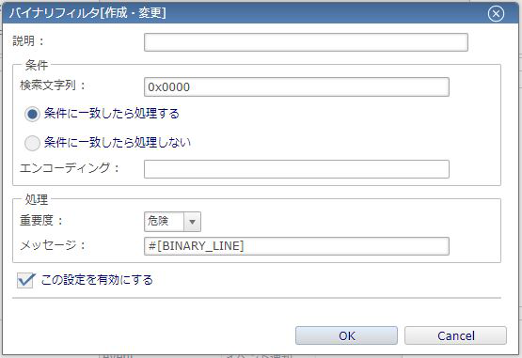Select the 条件に一致したら処理しない radio button
The height and width of the screenshot is (358, 522).
click(32, 143)
